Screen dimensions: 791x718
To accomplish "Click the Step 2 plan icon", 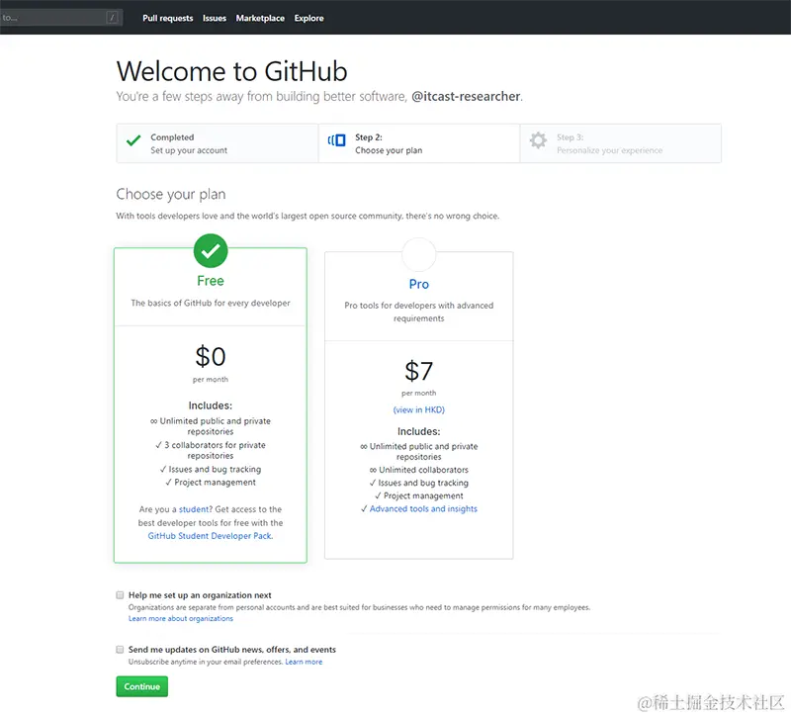I will (336, 140).
